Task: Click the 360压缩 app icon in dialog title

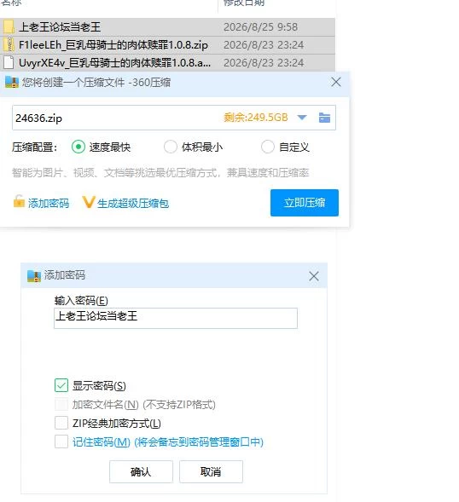Action: [x=12, y=83]
